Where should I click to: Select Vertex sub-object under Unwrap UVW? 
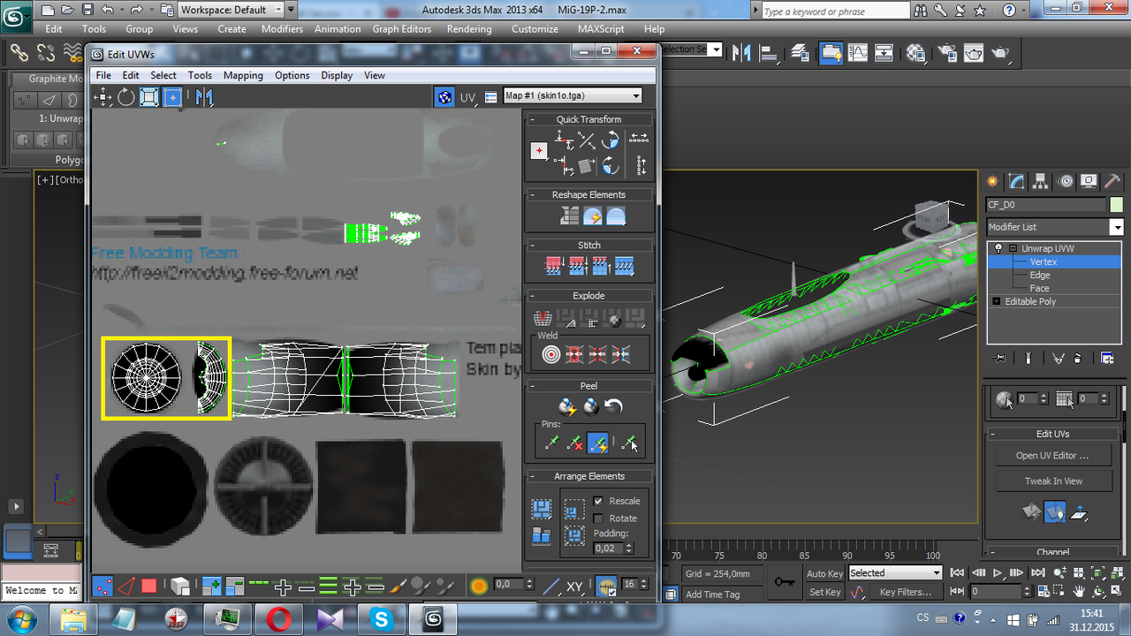click(x=1044, y=261)
